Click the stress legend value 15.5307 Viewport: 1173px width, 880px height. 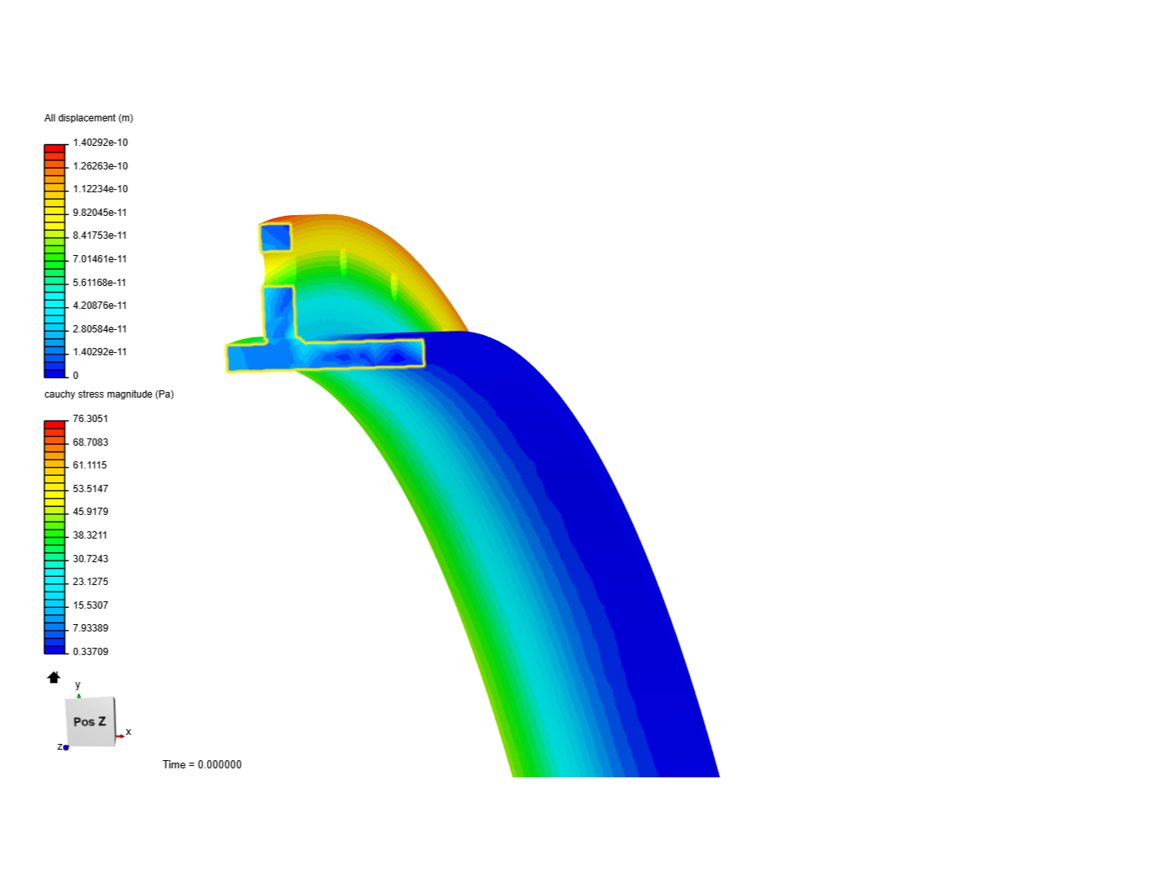90,605
